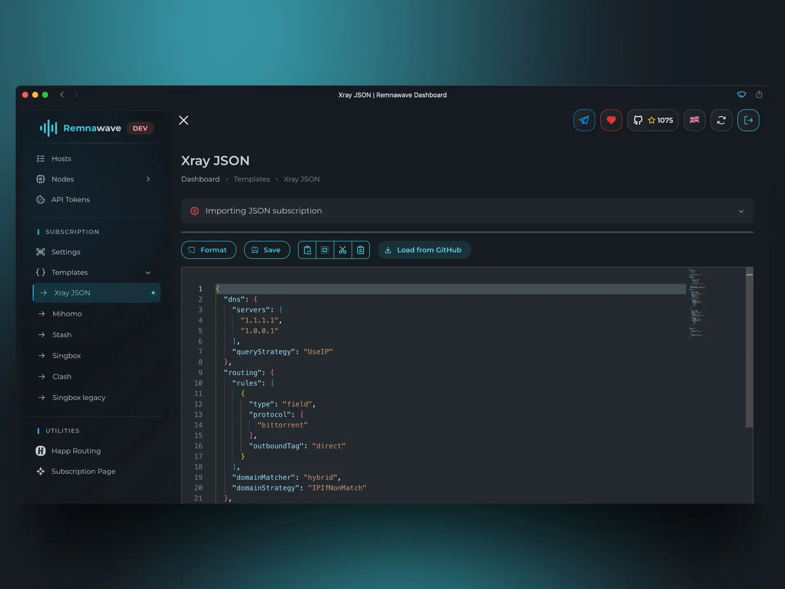
Task: Click the donate heart icon
Action: coord(611,120)
